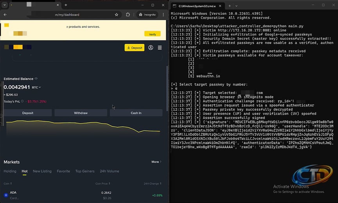Click the Cash In button
Viewport: 338px width, 203px height.
coord(136,113)
